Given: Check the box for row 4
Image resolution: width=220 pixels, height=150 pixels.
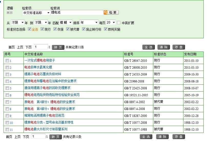Looking at the screenshot, I should coord(7,81).
